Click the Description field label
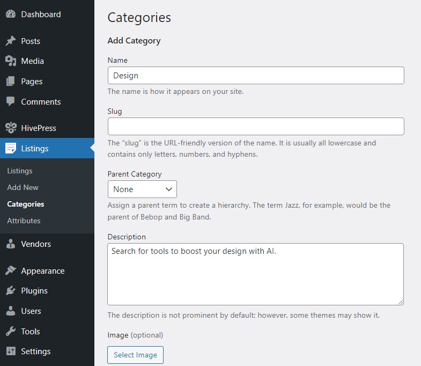This screenshot has width=421, height=366. pyautogui.click(x=127, y=237)
